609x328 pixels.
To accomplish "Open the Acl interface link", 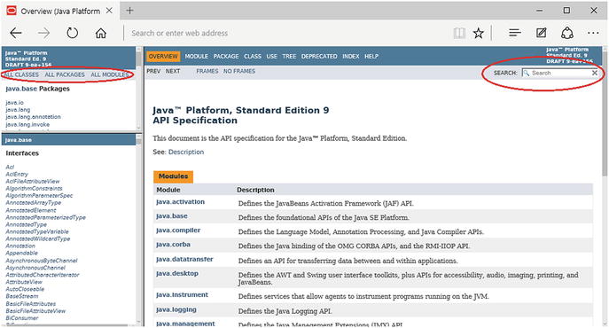I will point(10,168).
